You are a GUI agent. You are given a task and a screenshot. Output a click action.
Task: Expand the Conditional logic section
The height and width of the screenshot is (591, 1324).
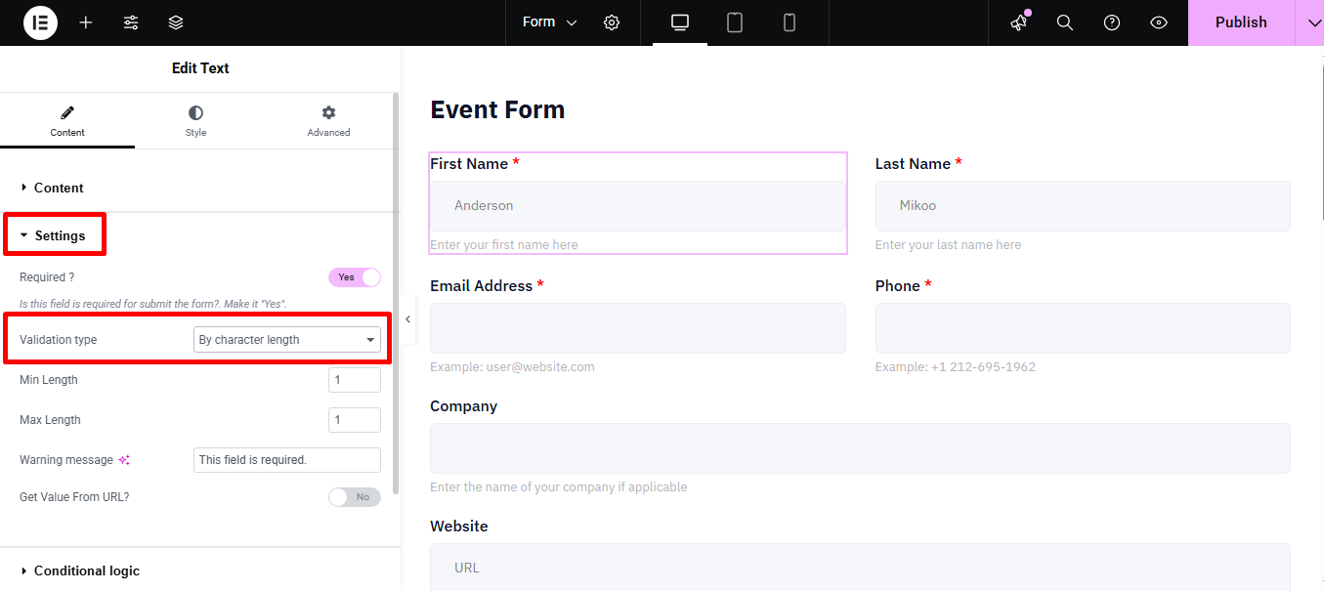coord(86,570)
